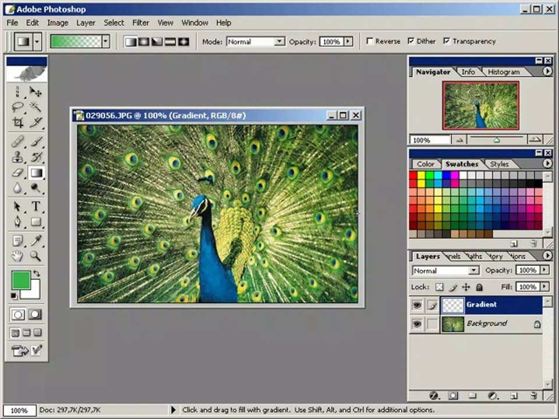Toggle lock transparent pixels
The width and height of the screenshot is (559, 419).
(x=440, y=287)
